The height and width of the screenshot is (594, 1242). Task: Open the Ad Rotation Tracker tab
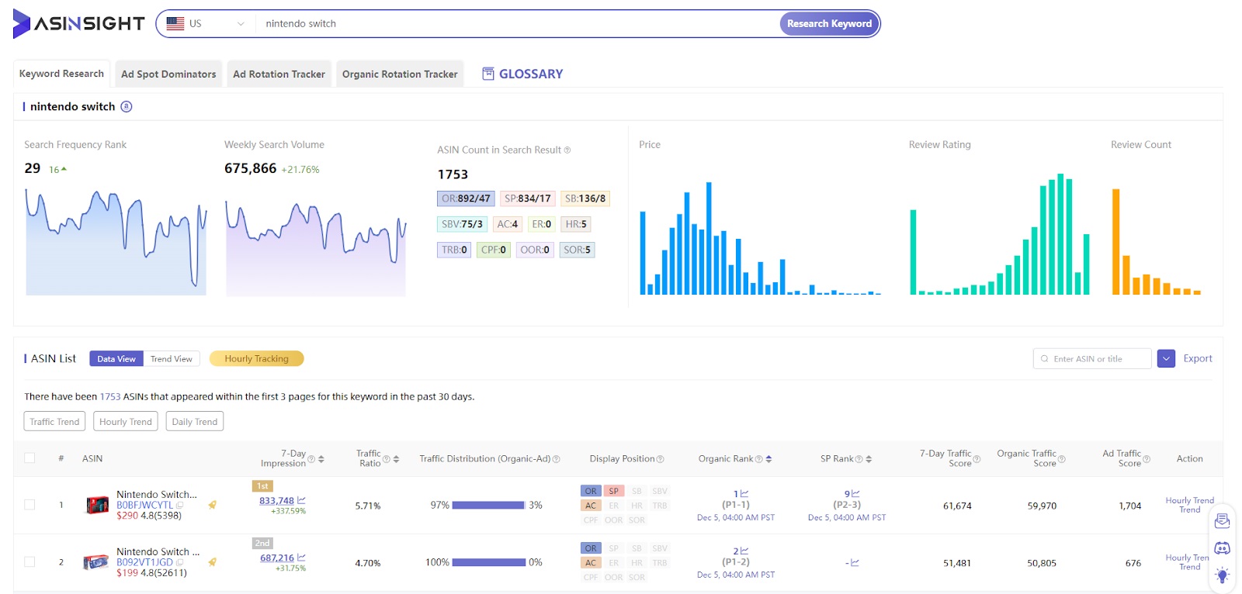[x=279, y=74]
